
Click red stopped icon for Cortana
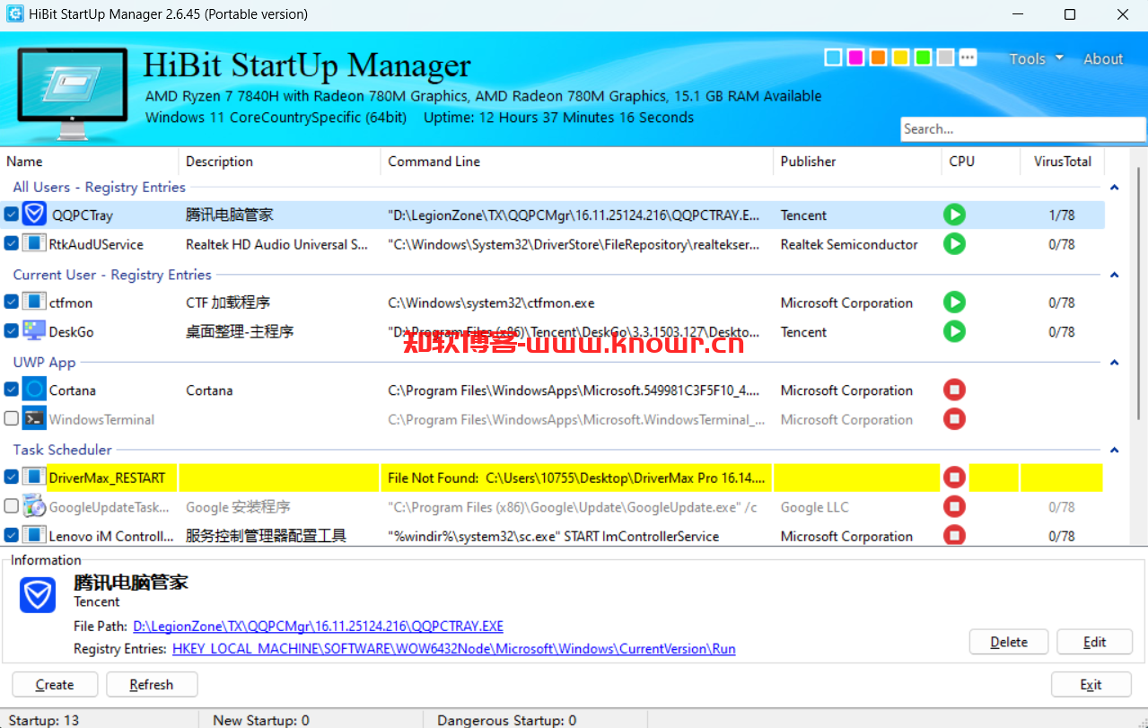[954, 390]
